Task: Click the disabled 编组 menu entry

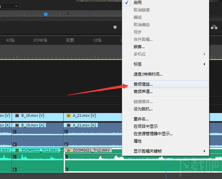Action: tap(166, 17)
